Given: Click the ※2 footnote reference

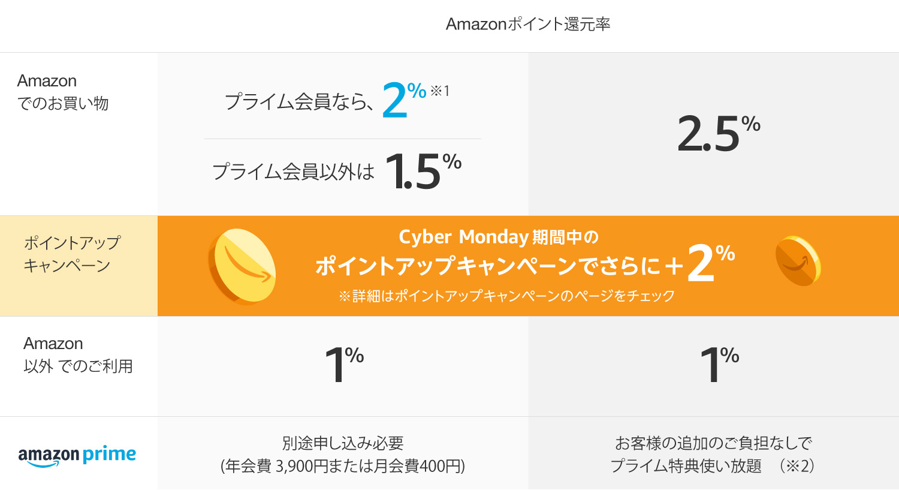Looking at the screenshot, I should pos(798,466).
